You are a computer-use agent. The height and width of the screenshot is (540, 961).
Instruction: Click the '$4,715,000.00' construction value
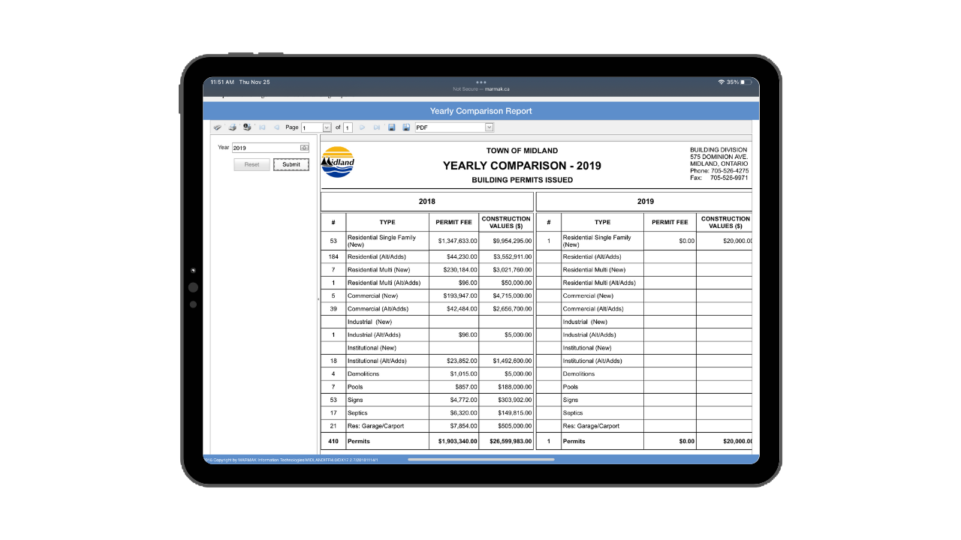coord(512,295)
